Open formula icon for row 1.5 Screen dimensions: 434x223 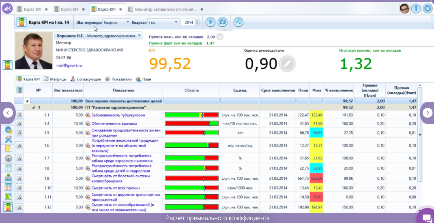coord(19,133)
